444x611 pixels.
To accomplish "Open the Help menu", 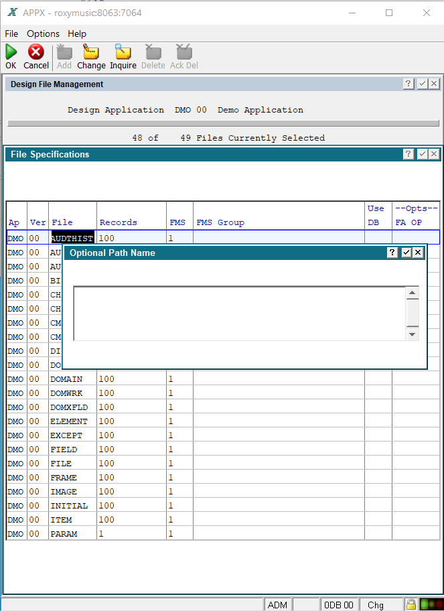I will coord(77,34).
